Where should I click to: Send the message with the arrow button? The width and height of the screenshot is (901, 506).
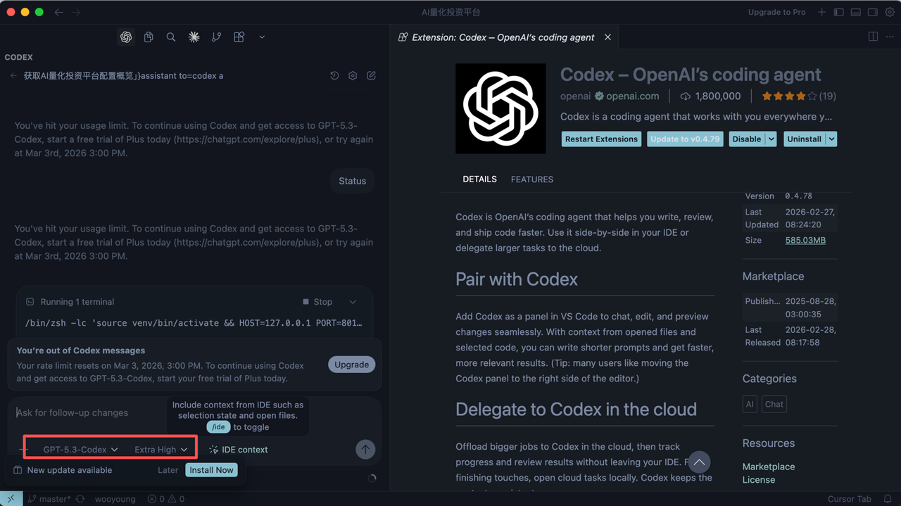[365, 450]
